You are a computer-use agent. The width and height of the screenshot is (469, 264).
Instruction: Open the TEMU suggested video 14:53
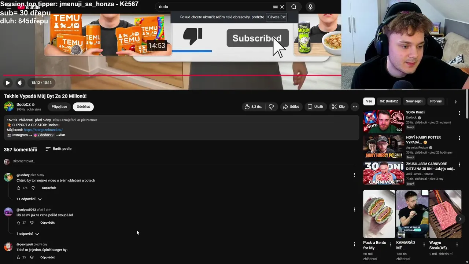(108, 35)
